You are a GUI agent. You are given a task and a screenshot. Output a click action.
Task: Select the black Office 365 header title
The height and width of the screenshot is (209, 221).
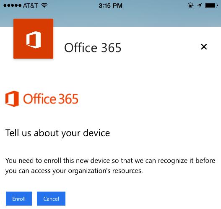[93, 48]
